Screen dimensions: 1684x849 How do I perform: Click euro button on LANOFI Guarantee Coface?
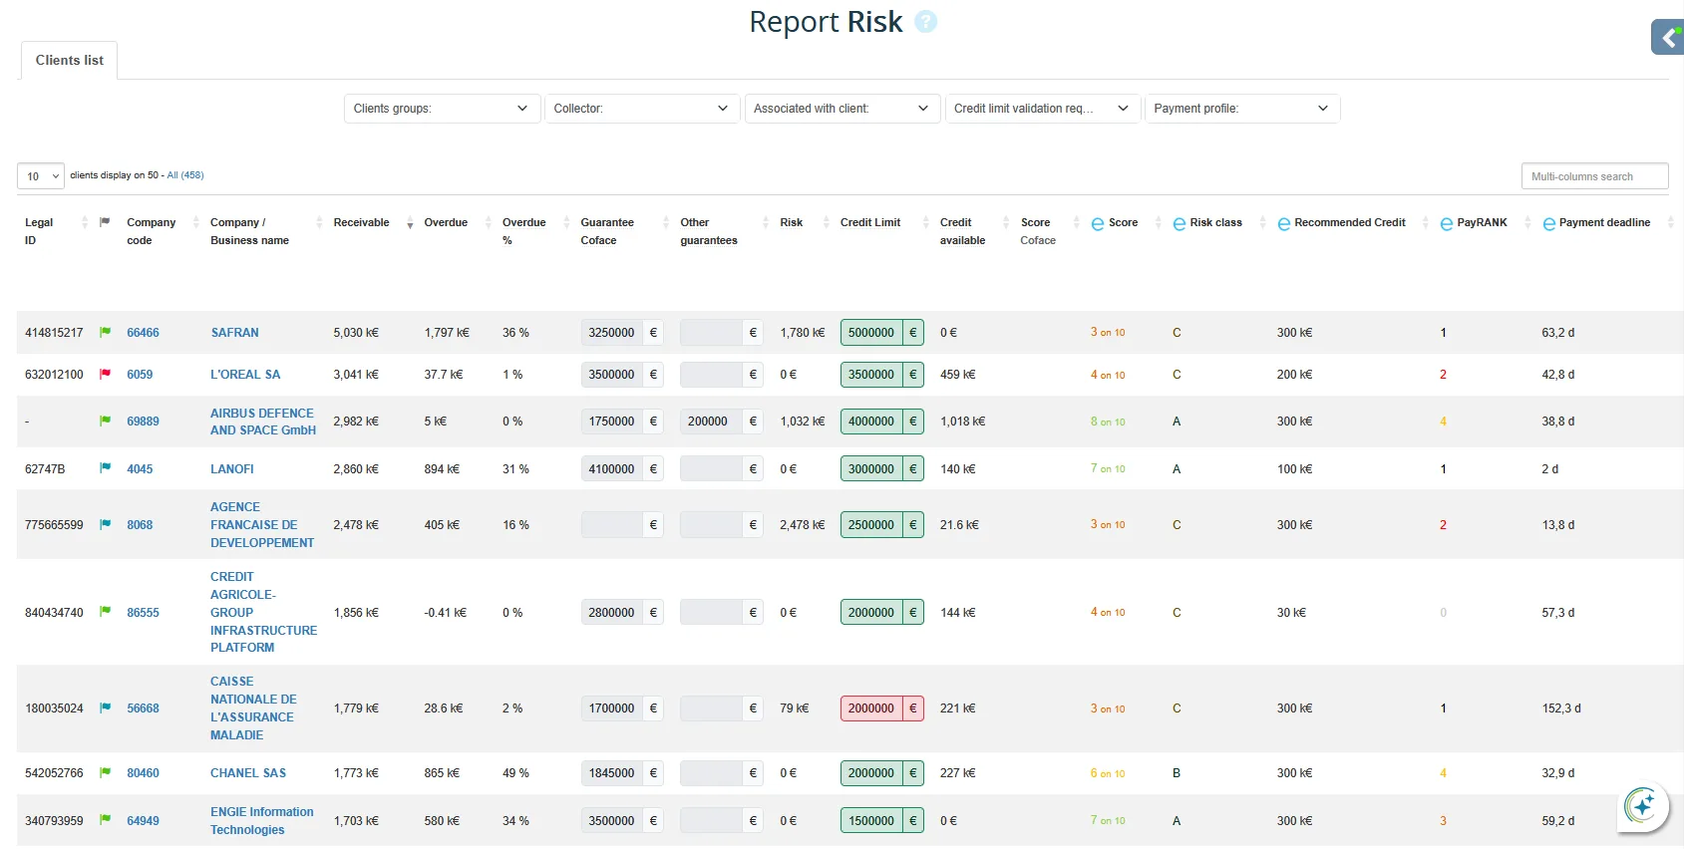[653, 468]
